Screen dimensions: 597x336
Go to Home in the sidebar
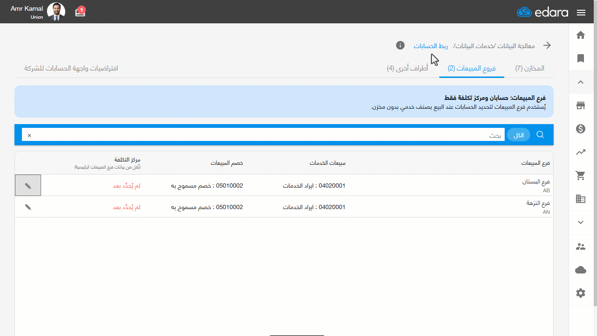tap(581, 35)
